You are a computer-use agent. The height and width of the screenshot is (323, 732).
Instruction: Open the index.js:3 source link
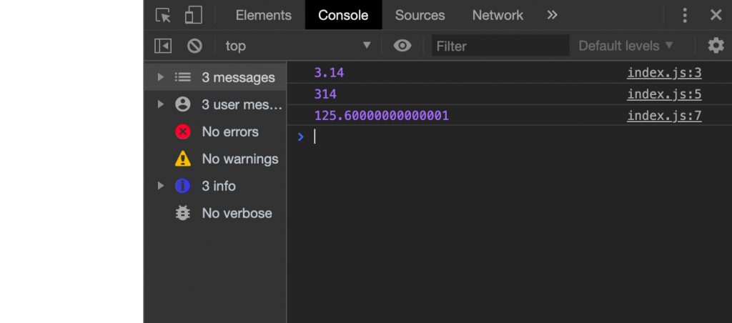tap(664, 72)
